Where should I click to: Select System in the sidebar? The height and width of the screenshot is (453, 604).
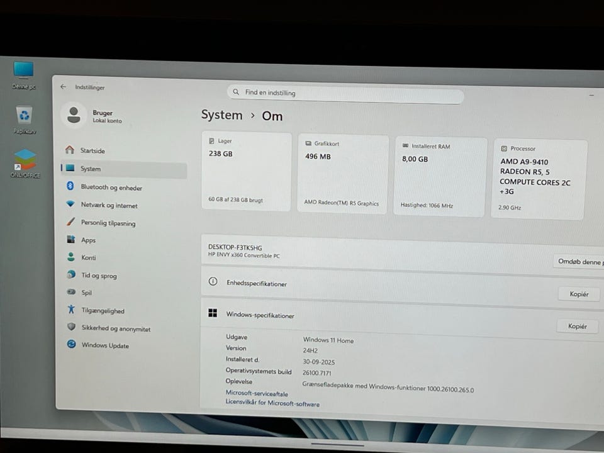[x=124, y=169]
